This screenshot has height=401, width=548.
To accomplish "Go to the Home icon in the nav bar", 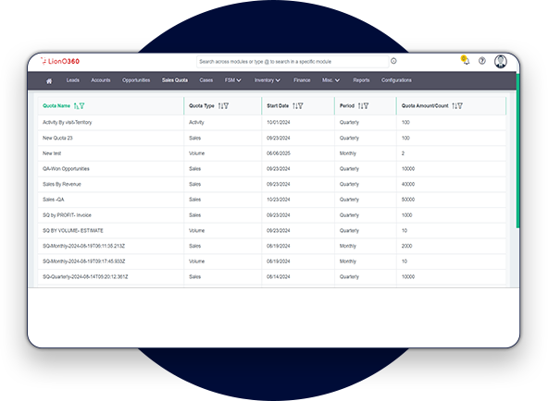I will [49, 81].
